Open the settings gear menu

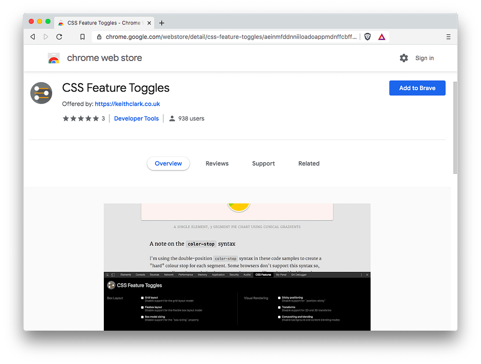403,58
